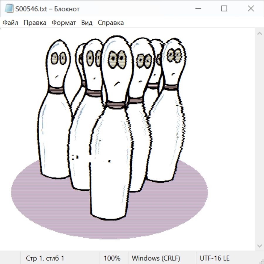Click the Notepad icon in title bar
The width and height of the screenshot is (264, 264).
click(x=9, y=9)
